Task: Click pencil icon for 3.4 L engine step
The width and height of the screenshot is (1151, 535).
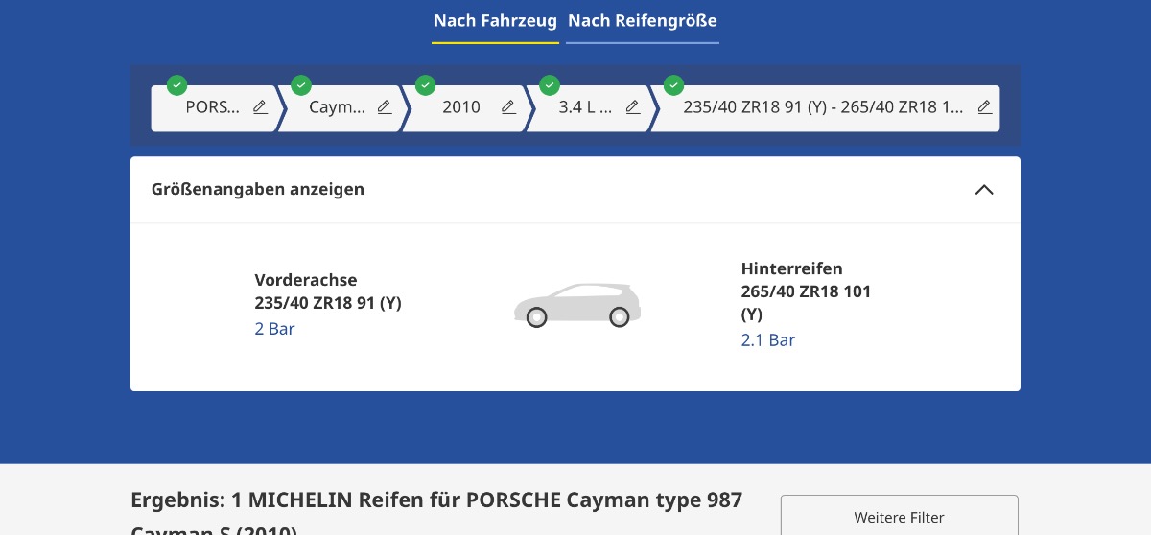Action: 632,107
